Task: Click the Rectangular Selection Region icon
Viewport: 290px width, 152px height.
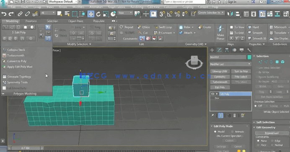Action: 75,14
